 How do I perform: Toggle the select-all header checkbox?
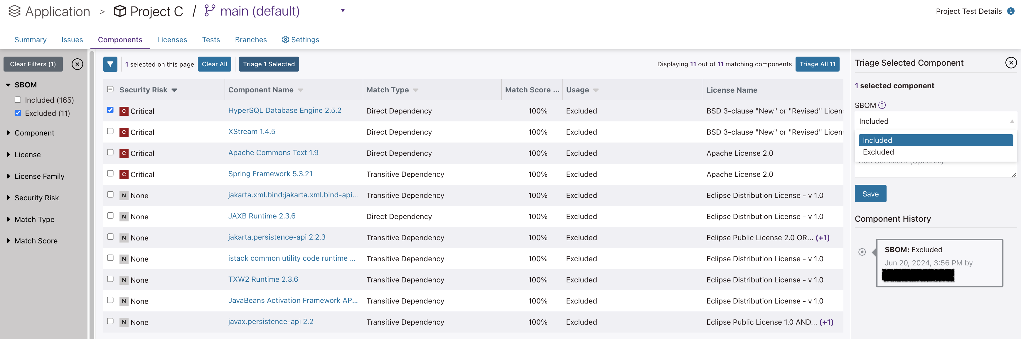point(110,89)
